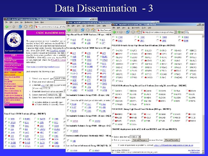
Task: Click Back arrow in left Firefox window
Action: 7,27
